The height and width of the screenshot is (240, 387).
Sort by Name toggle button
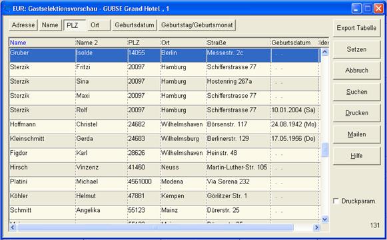tap(50, 25)
